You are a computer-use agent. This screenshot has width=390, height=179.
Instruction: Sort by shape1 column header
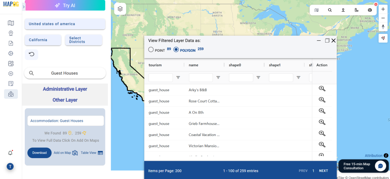275,65
